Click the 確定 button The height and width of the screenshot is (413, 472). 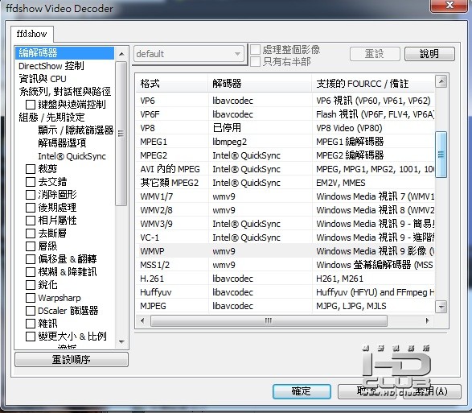coord(302,391)
